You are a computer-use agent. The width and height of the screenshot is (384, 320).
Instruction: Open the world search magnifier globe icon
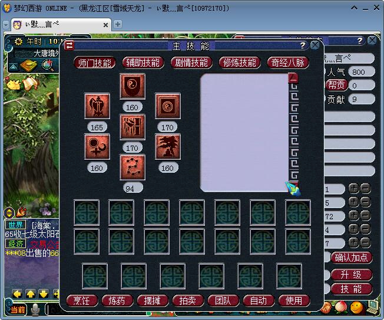point(48,65)
